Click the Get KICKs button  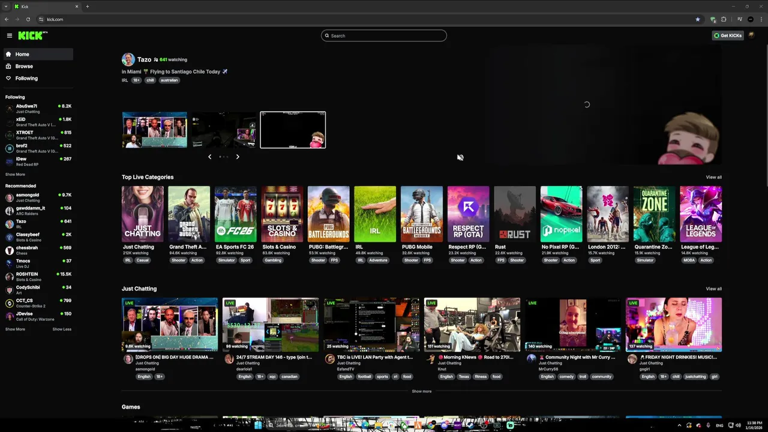[728, 35]
